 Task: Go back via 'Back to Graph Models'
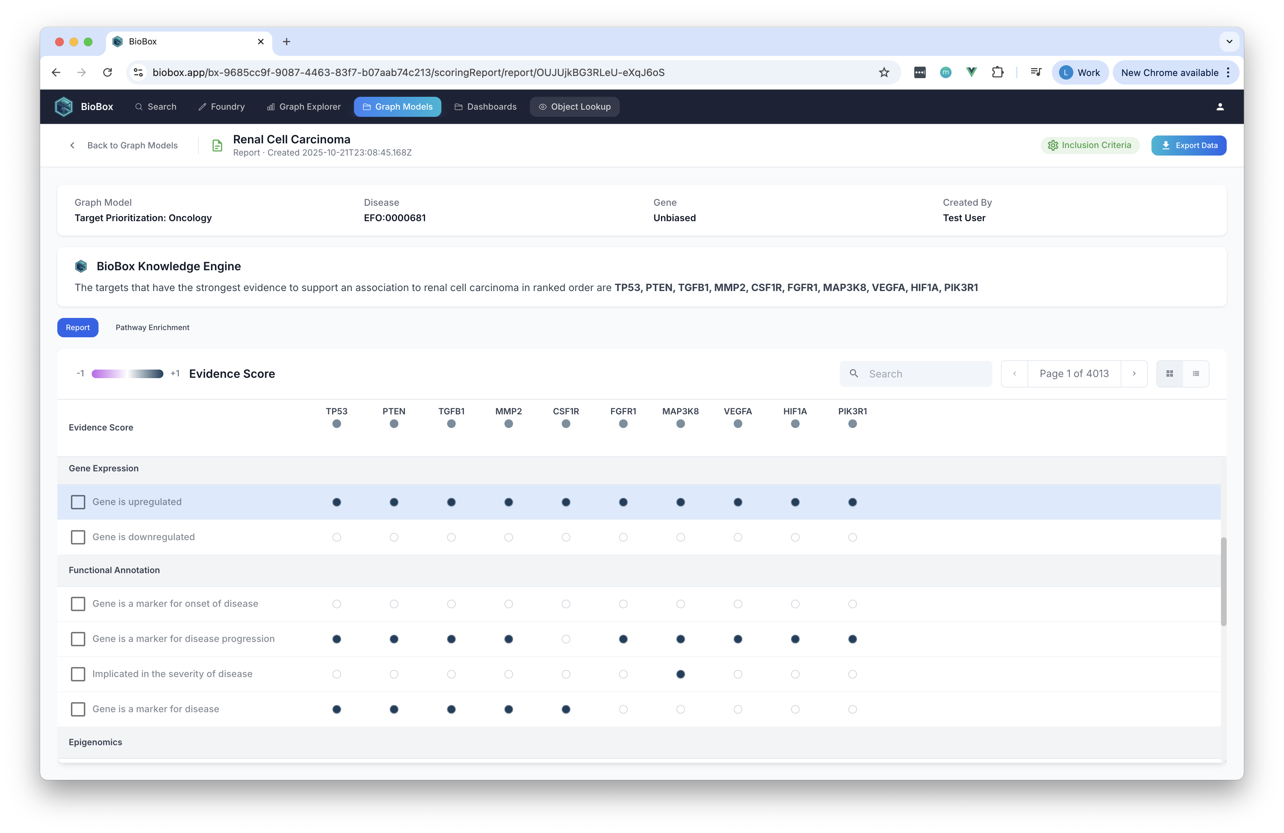pyautogui.click(x=124, y=145)
